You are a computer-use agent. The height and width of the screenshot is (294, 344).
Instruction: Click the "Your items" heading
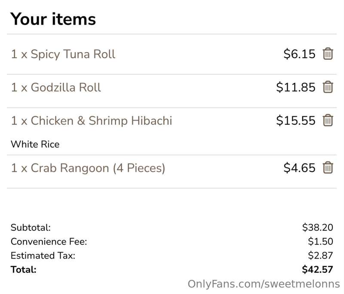53,19
